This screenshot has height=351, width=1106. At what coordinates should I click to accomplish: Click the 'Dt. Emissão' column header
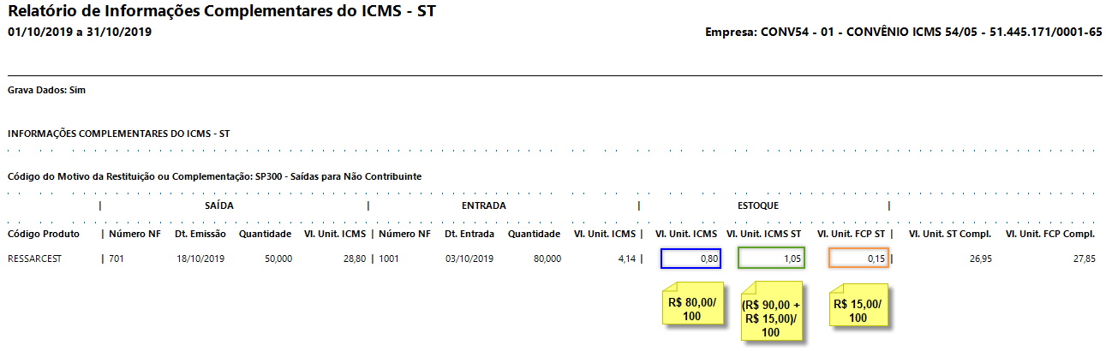(x=200, y=234)
